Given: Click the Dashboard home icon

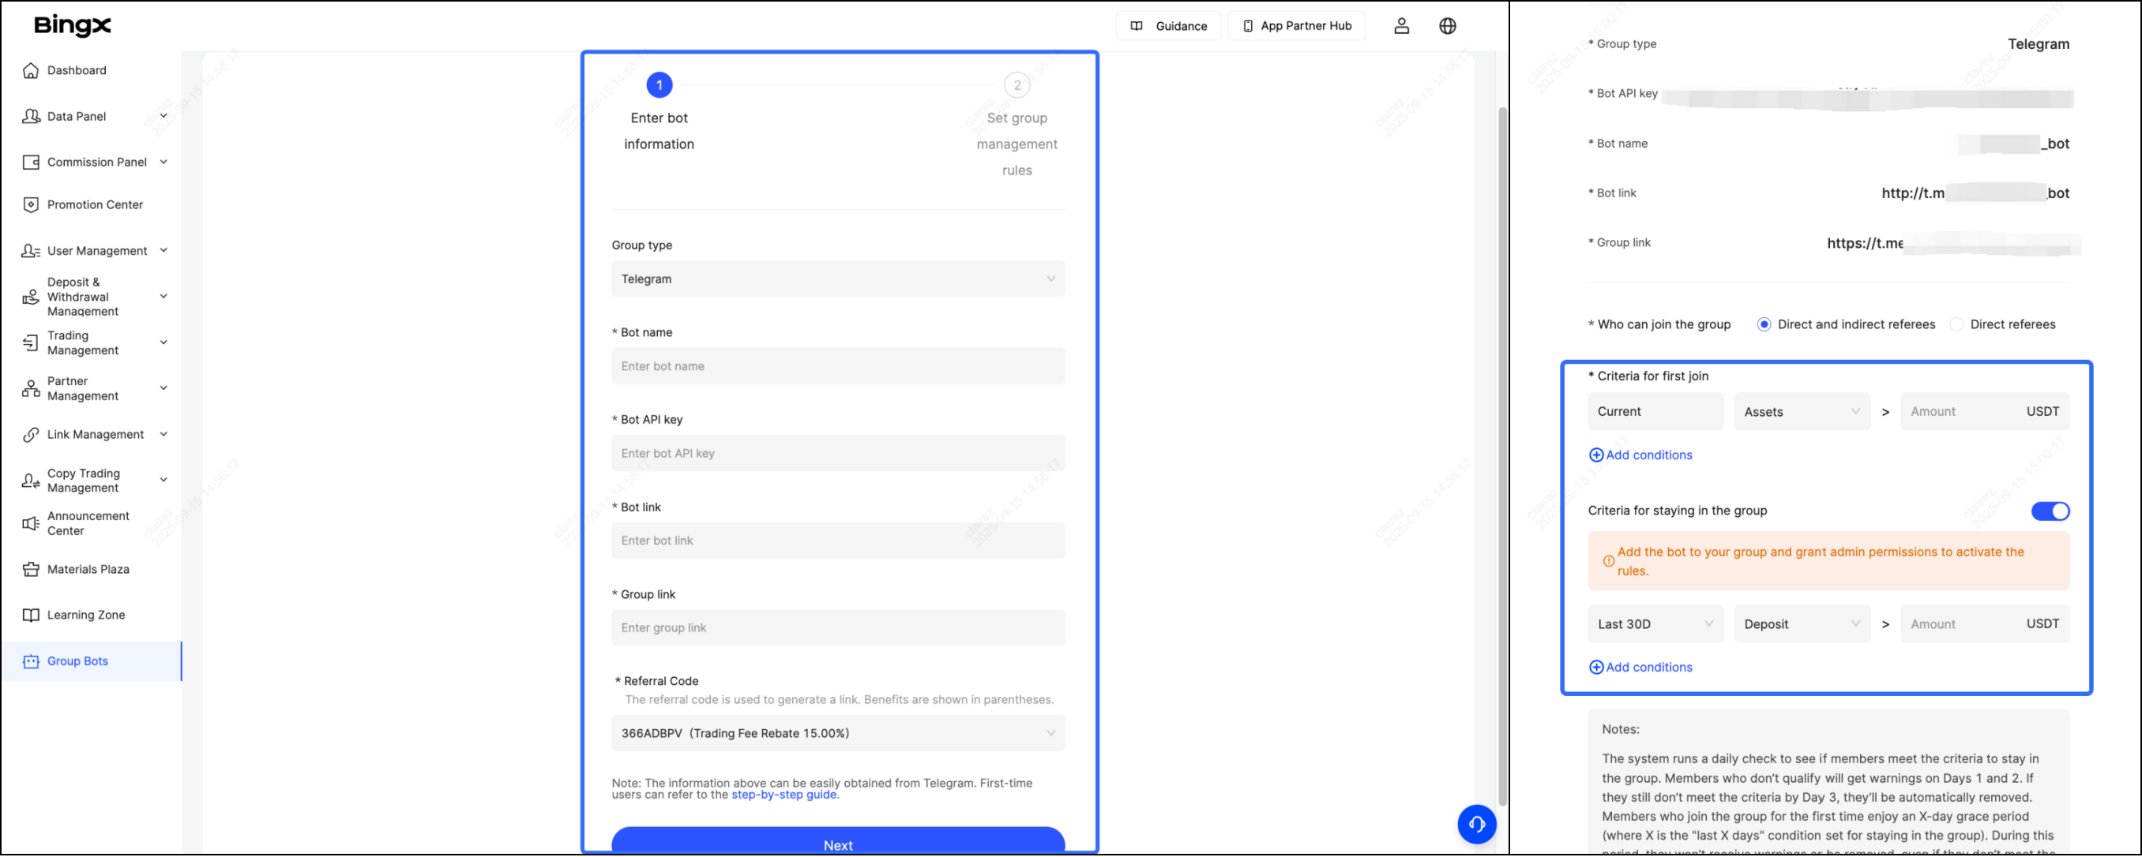Looking at the screenshot, I should [31, 70].
